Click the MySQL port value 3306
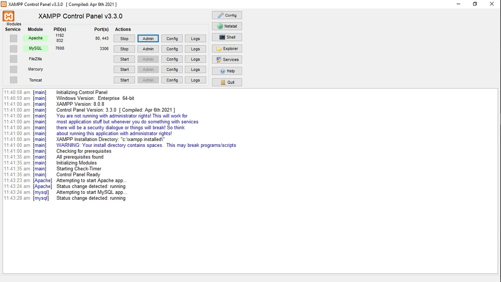Viewport: 501px width, 282px height. pyautogui.click(x=104, y=49)
